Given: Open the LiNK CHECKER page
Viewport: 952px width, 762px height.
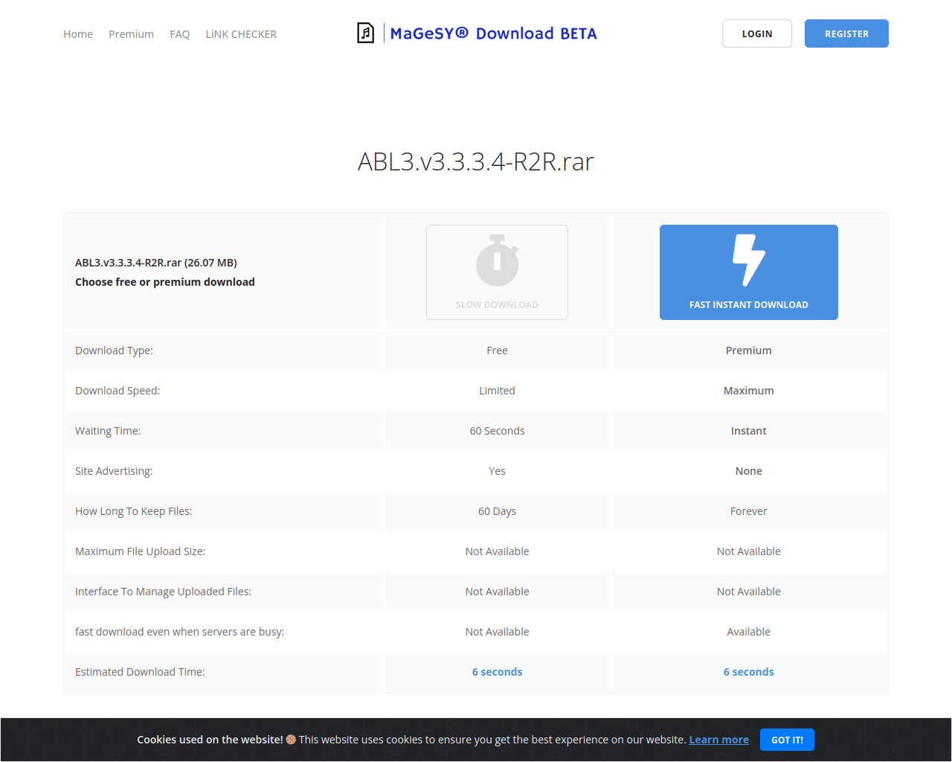Looking at the screenshot, I should coord(241,34).
